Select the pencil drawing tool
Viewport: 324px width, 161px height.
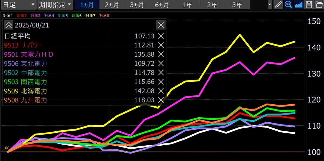pos(278,5)
